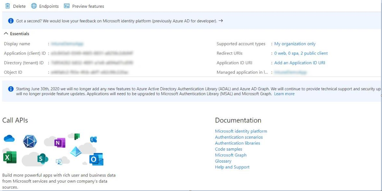Open the Authentication scenarios link
This screenshot has width=382, height=191.
239,137
